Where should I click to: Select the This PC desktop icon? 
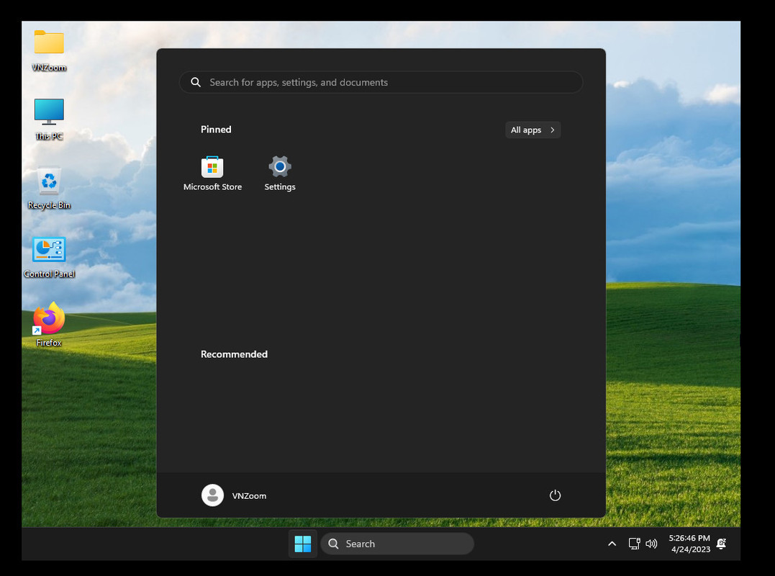click(x=49, y=119)
